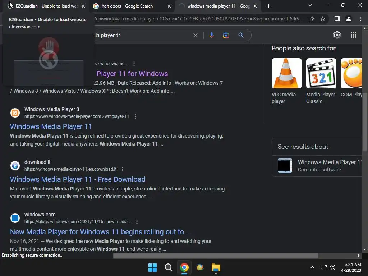The width and height of the screenshot is (368, 276).
Task: Open the Windows Media Player 11 result link
Action: pos(51,126)
